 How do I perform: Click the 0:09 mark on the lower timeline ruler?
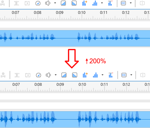tap(60, 84)
